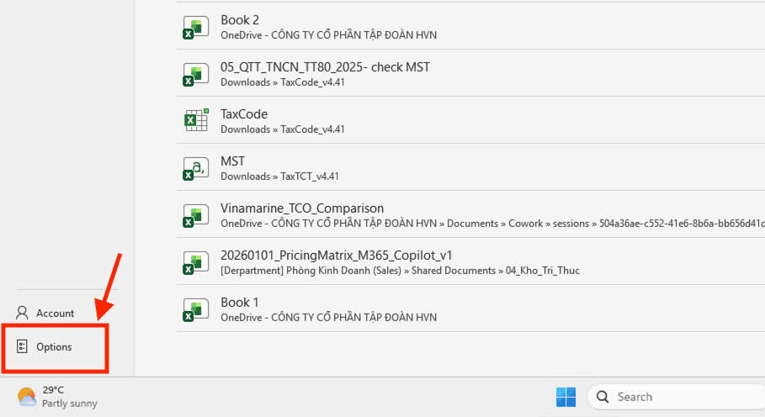Open Vinamarine_TCO_Comparison from the recent list

click(302, 208)
